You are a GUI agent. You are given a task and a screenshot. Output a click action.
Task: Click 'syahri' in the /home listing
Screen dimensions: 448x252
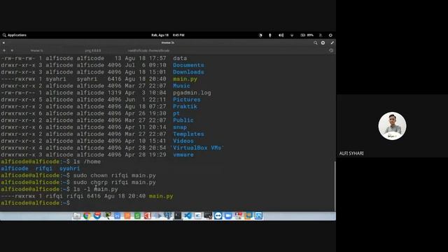(70, 169)
